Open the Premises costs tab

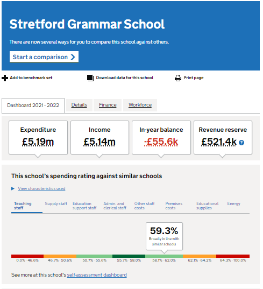click(174, 206)
